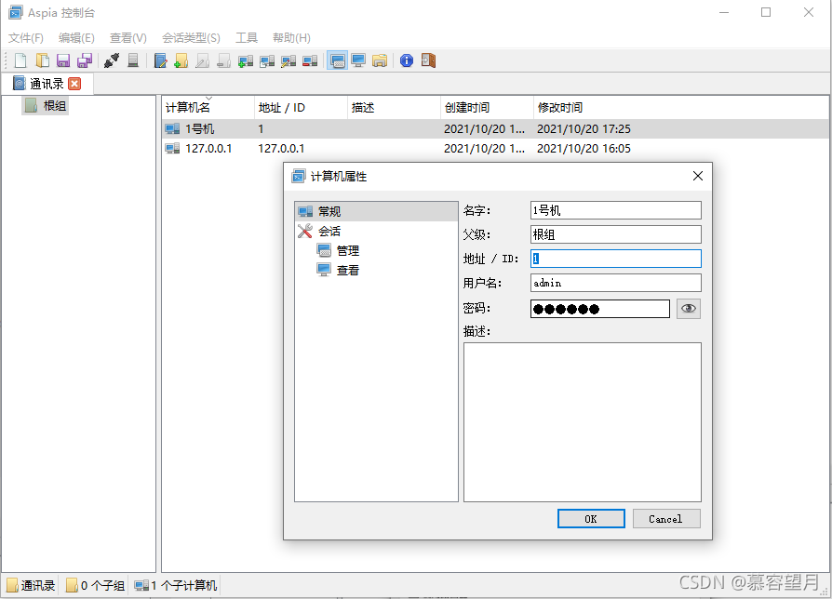The image size is (832, 599).
Task: Click the 用户名 field containing admin
Action: (615, 283)
